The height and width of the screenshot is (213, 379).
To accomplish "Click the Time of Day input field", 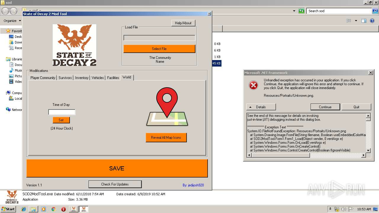I will tap(62, 112).
